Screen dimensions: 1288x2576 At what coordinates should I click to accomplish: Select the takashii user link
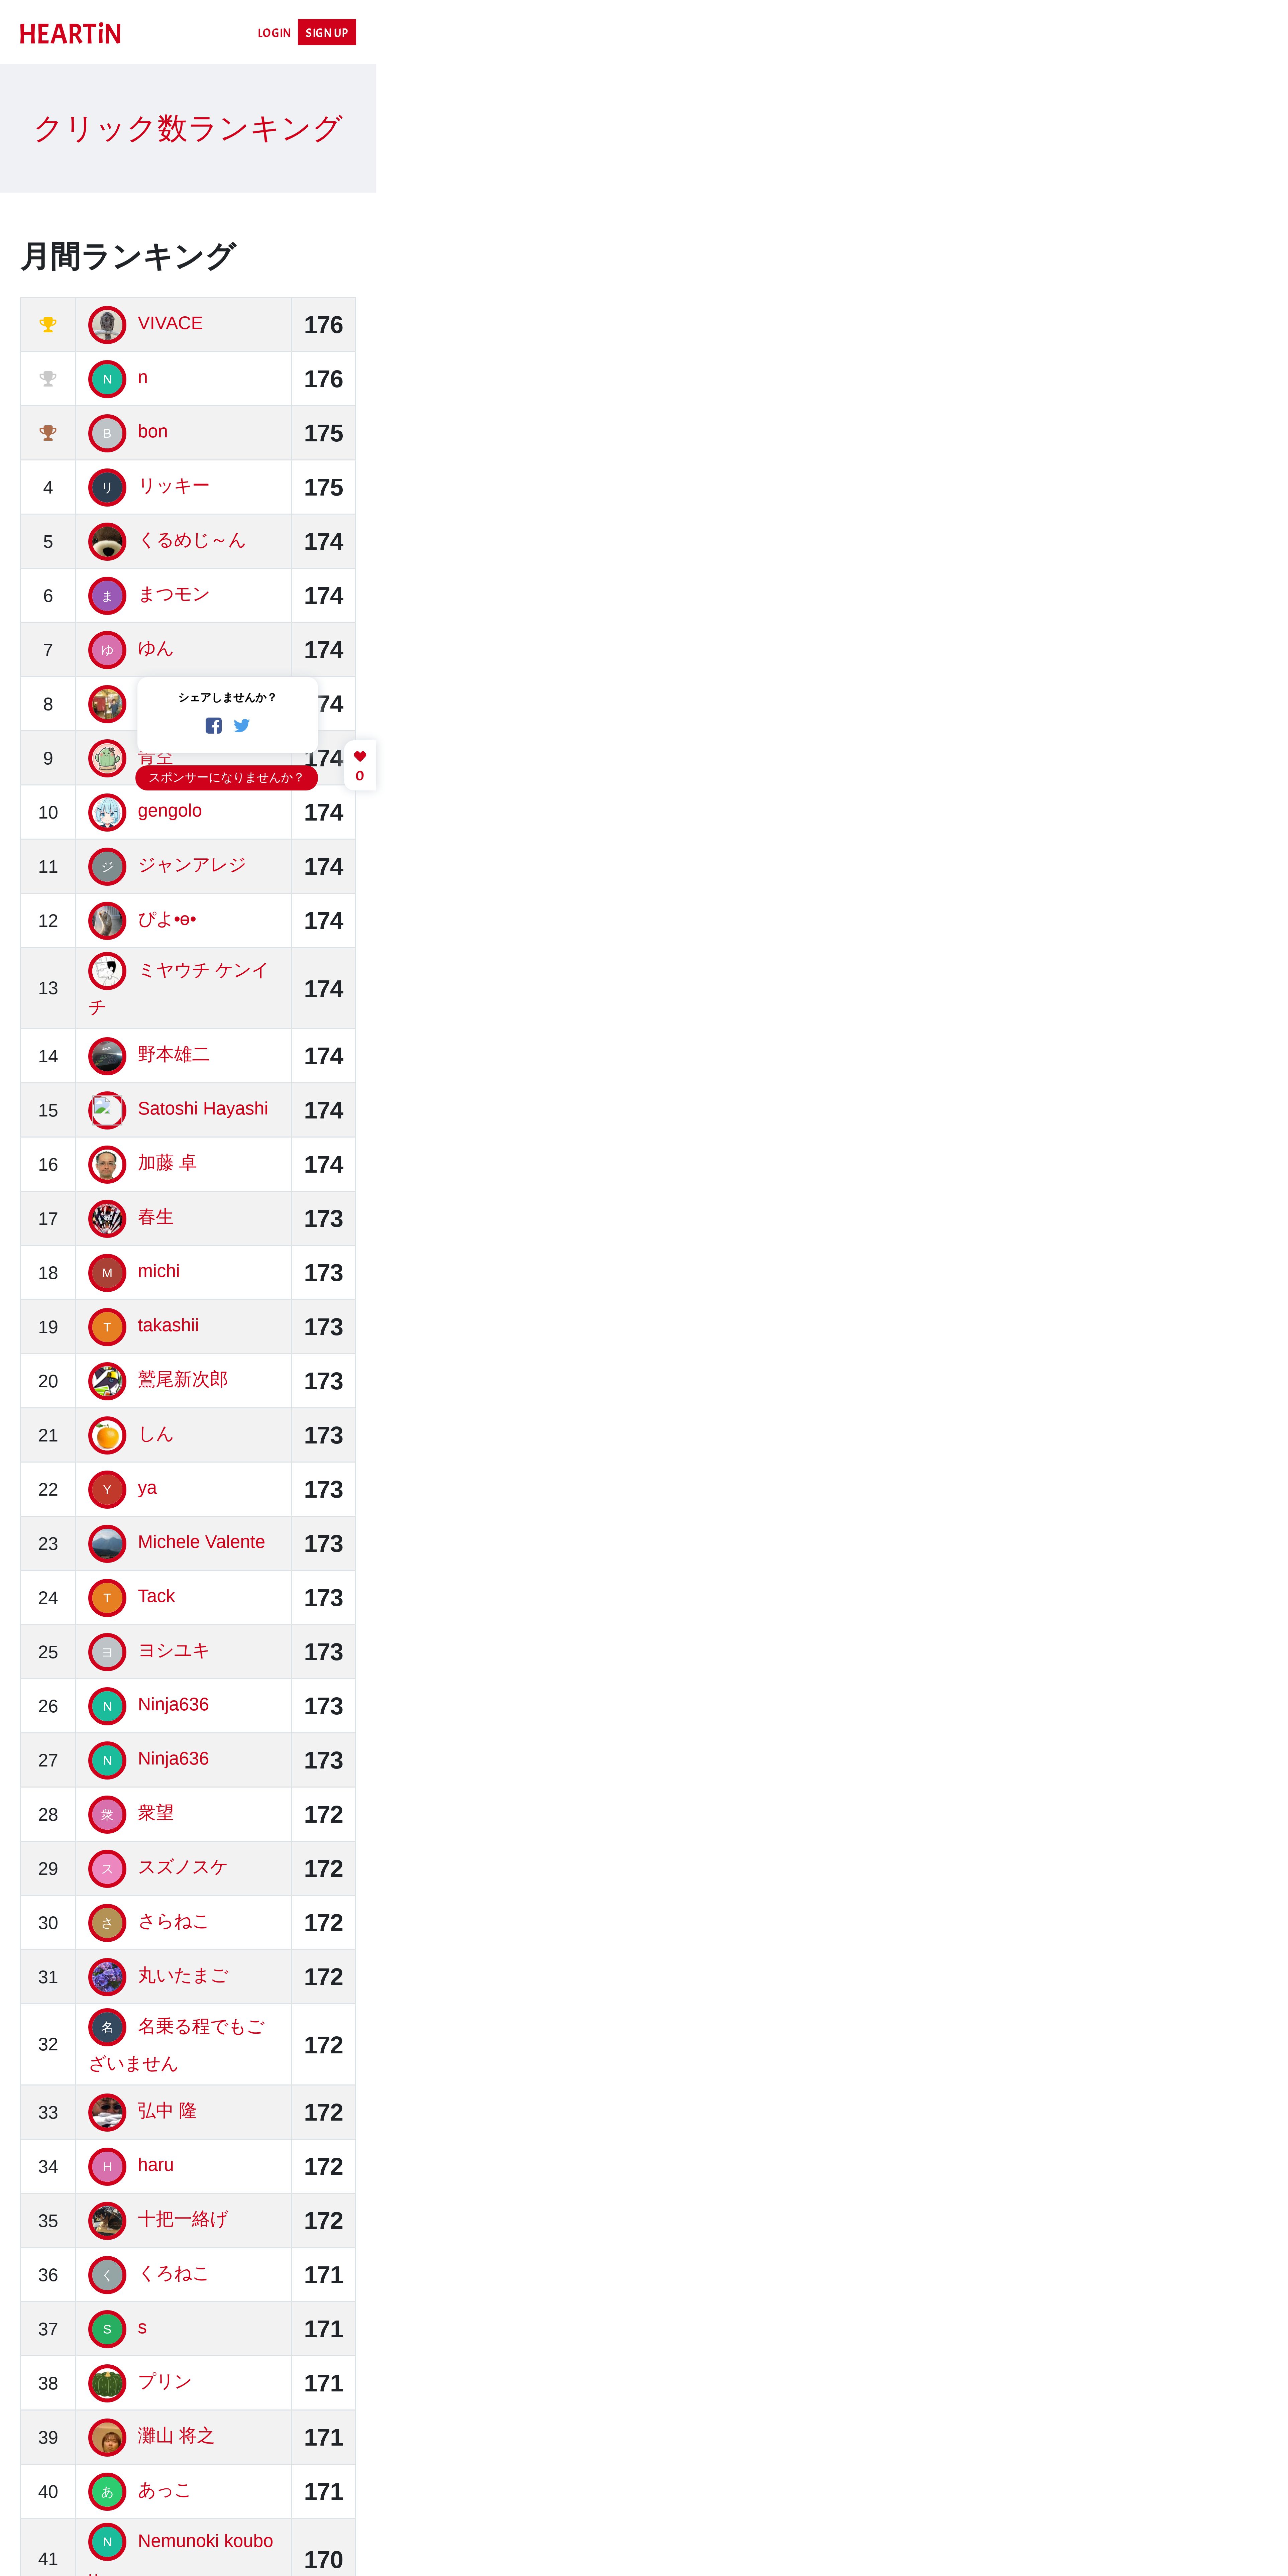[x=168, y=1325]
